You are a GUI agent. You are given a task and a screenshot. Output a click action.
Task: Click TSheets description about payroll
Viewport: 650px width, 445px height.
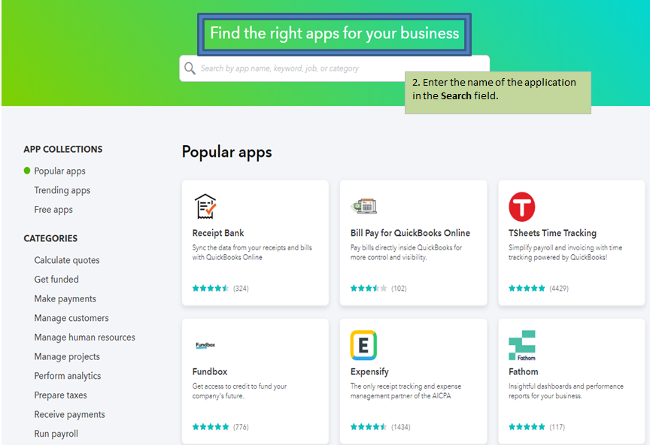point(566,253)
